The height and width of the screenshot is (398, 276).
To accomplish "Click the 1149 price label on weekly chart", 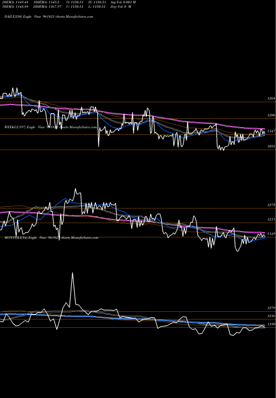I will coord(271,234).
